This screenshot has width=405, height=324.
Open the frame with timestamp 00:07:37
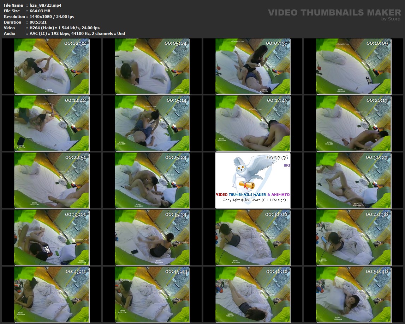click(253, 66)
